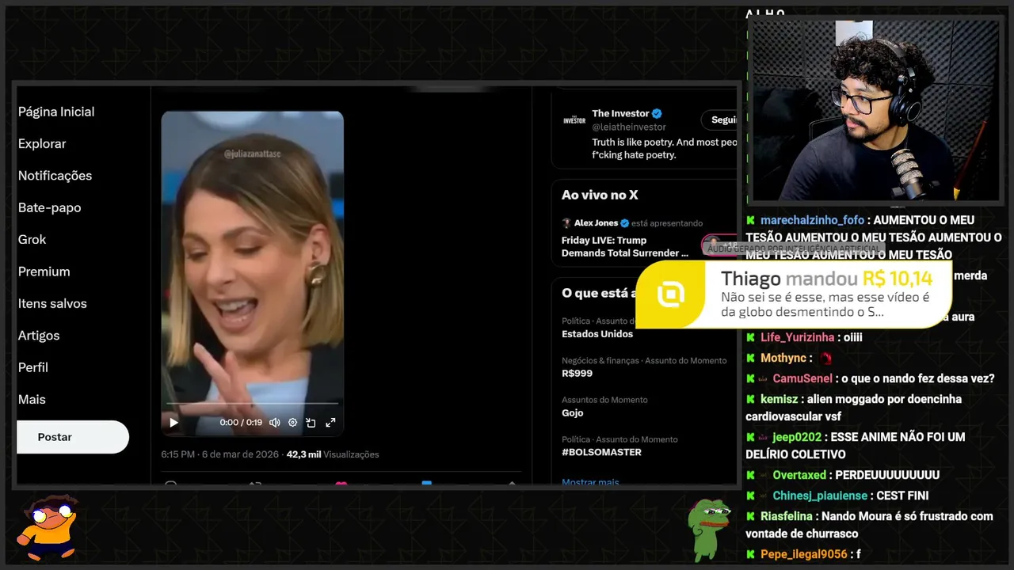Open video settings gear icon
The height and width of the screenshot is (570, 1014).
pos(292,423)
